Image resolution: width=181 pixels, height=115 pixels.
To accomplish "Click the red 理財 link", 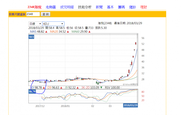I will click(144, 7).
